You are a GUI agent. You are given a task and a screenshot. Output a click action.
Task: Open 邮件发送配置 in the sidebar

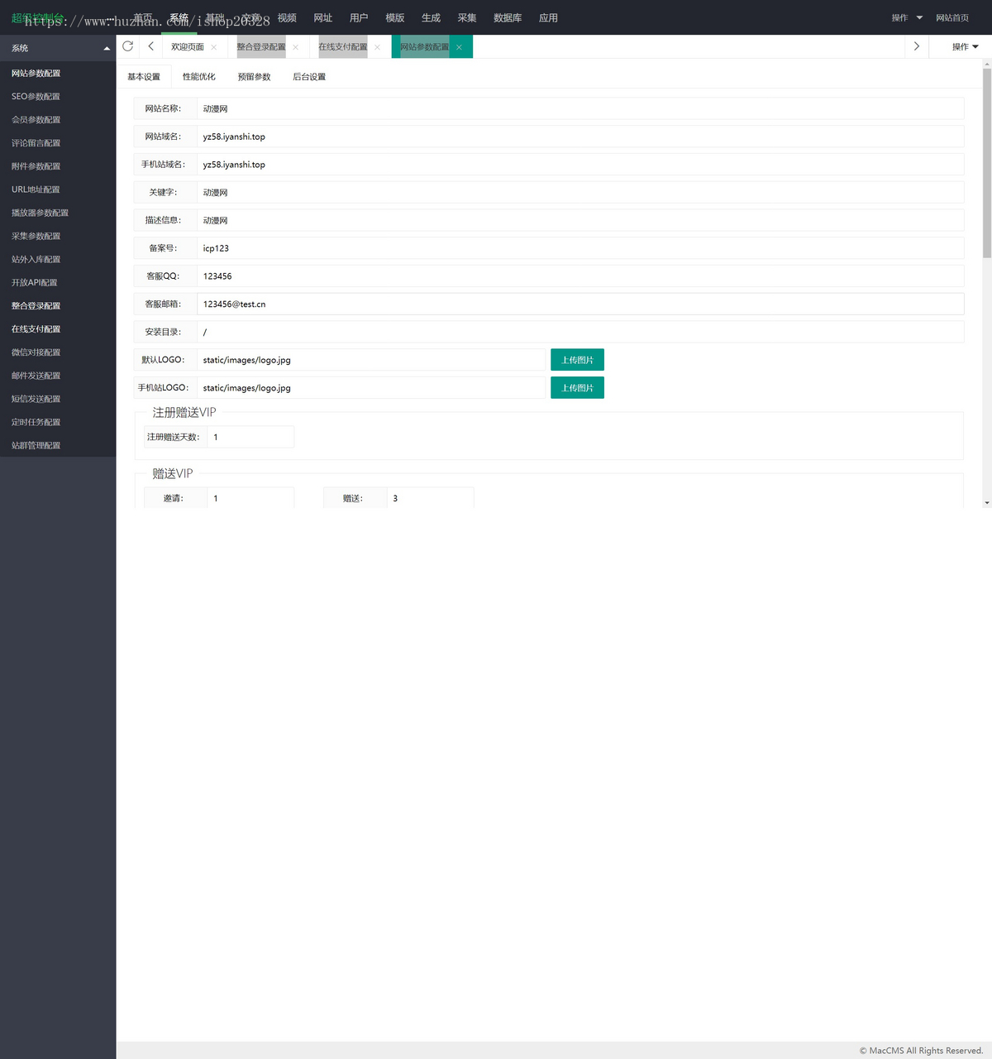(58, 376)
